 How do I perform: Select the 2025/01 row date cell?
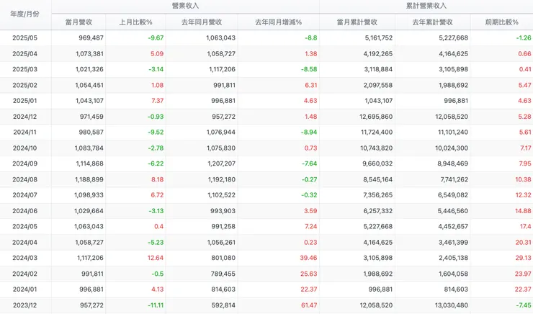(24, 101)
